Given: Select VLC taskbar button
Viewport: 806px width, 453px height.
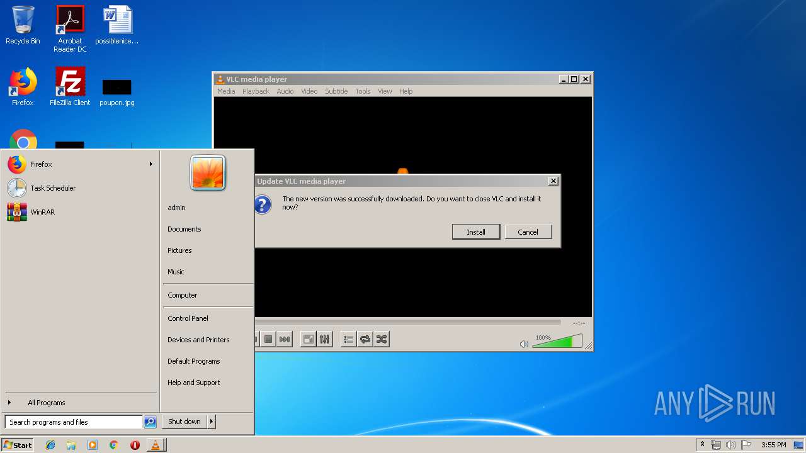Looking at the screenshot, I should point(156,445).
